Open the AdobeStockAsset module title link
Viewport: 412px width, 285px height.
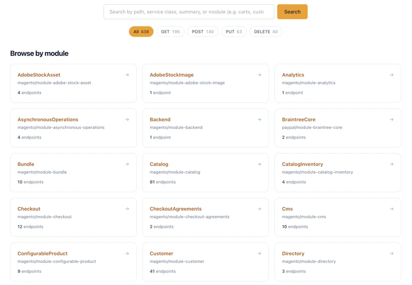[39, 75]
